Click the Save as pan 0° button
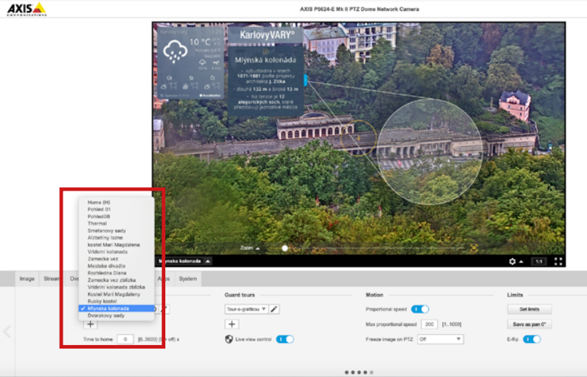This screenshot has height=377, width=587. (x=529, y=324)
